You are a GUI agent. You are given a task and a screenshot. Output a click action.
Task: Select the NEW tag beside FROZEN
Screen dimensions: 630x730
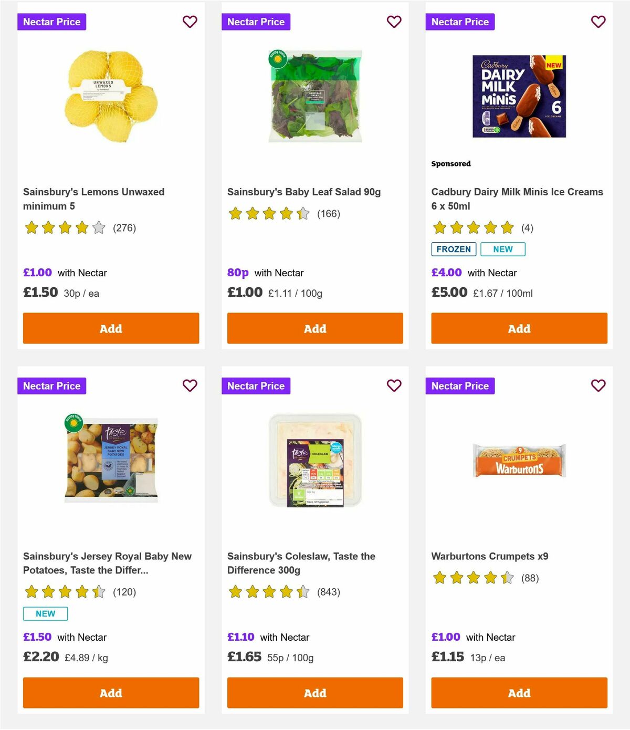tap(502, 249)
